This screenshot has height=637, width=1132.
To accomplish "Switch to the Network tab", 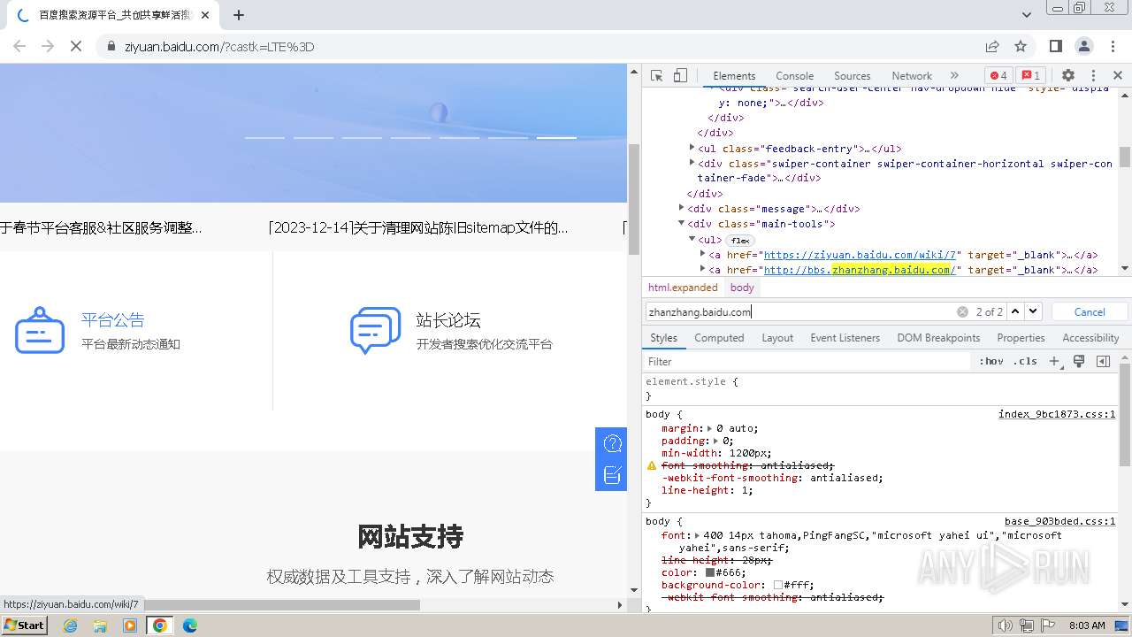I will click(x=912, y=76).
